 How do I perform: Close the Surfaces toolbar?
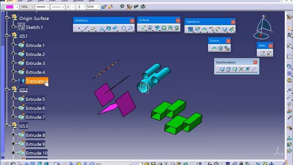pyautogui.click(x=178, y=20)
